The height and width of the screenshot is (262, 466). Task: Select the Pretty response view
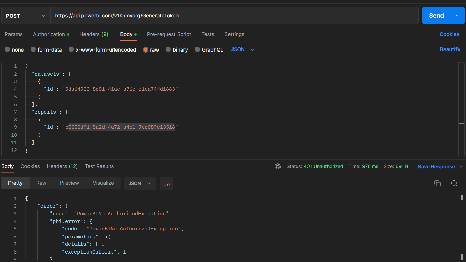coord(15,183)
